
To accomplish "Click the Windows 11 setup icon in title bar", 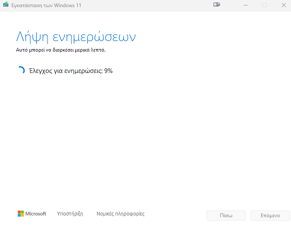I will pyautogui.click(x=6, y=4).
